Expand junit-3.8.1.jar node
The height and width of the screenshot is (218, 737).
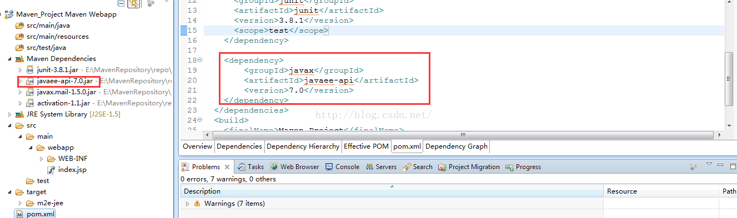[21, 70]
